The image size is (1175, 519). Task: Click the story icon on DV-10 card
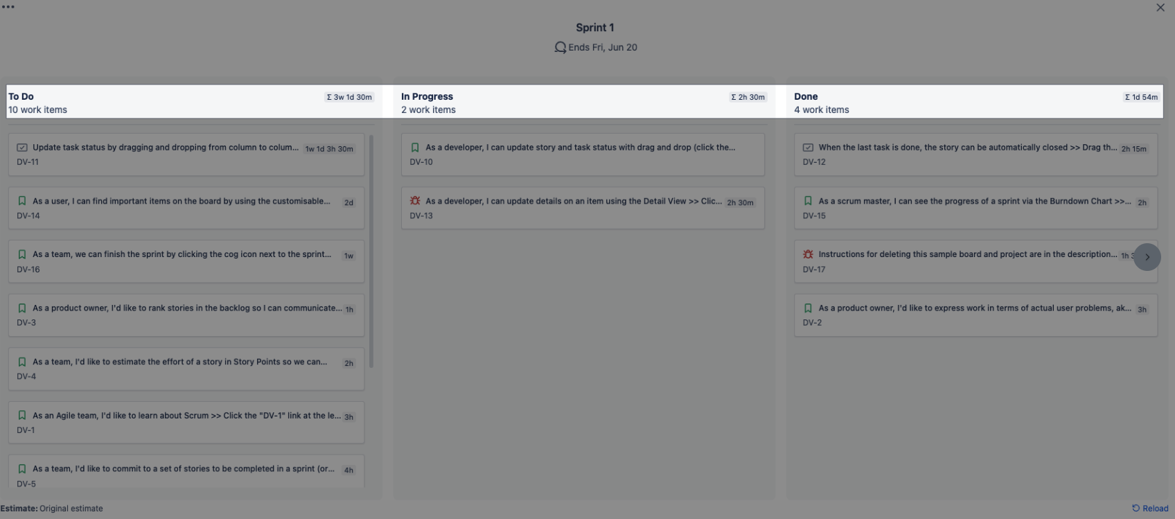click(415, 148)
